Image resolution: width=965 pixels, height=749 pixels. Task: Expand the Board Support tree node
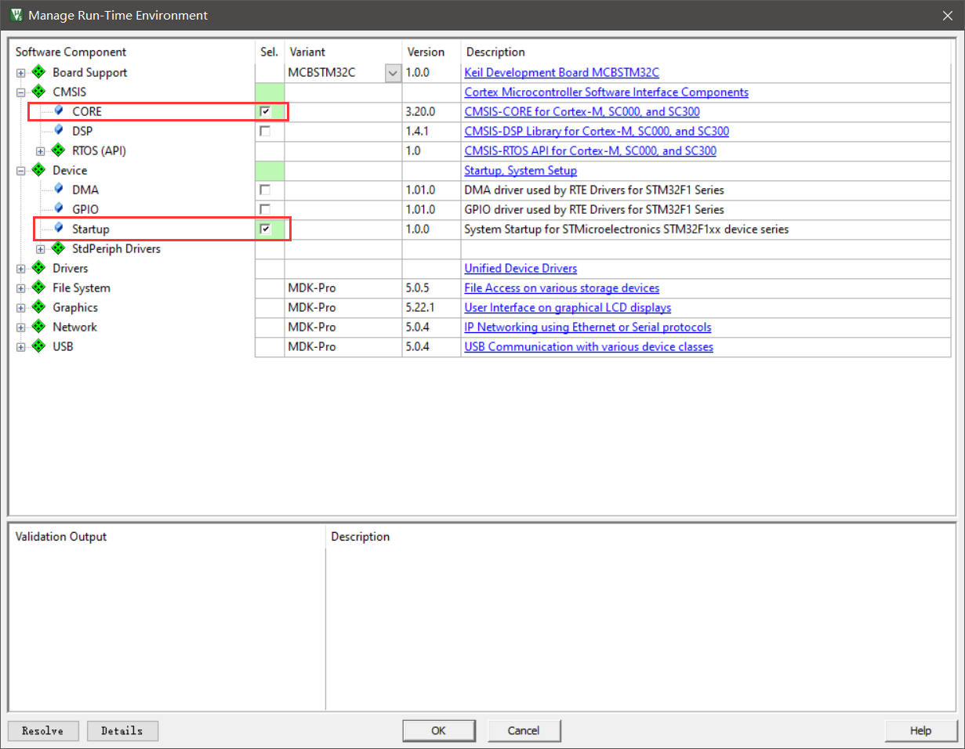(20, 73)
